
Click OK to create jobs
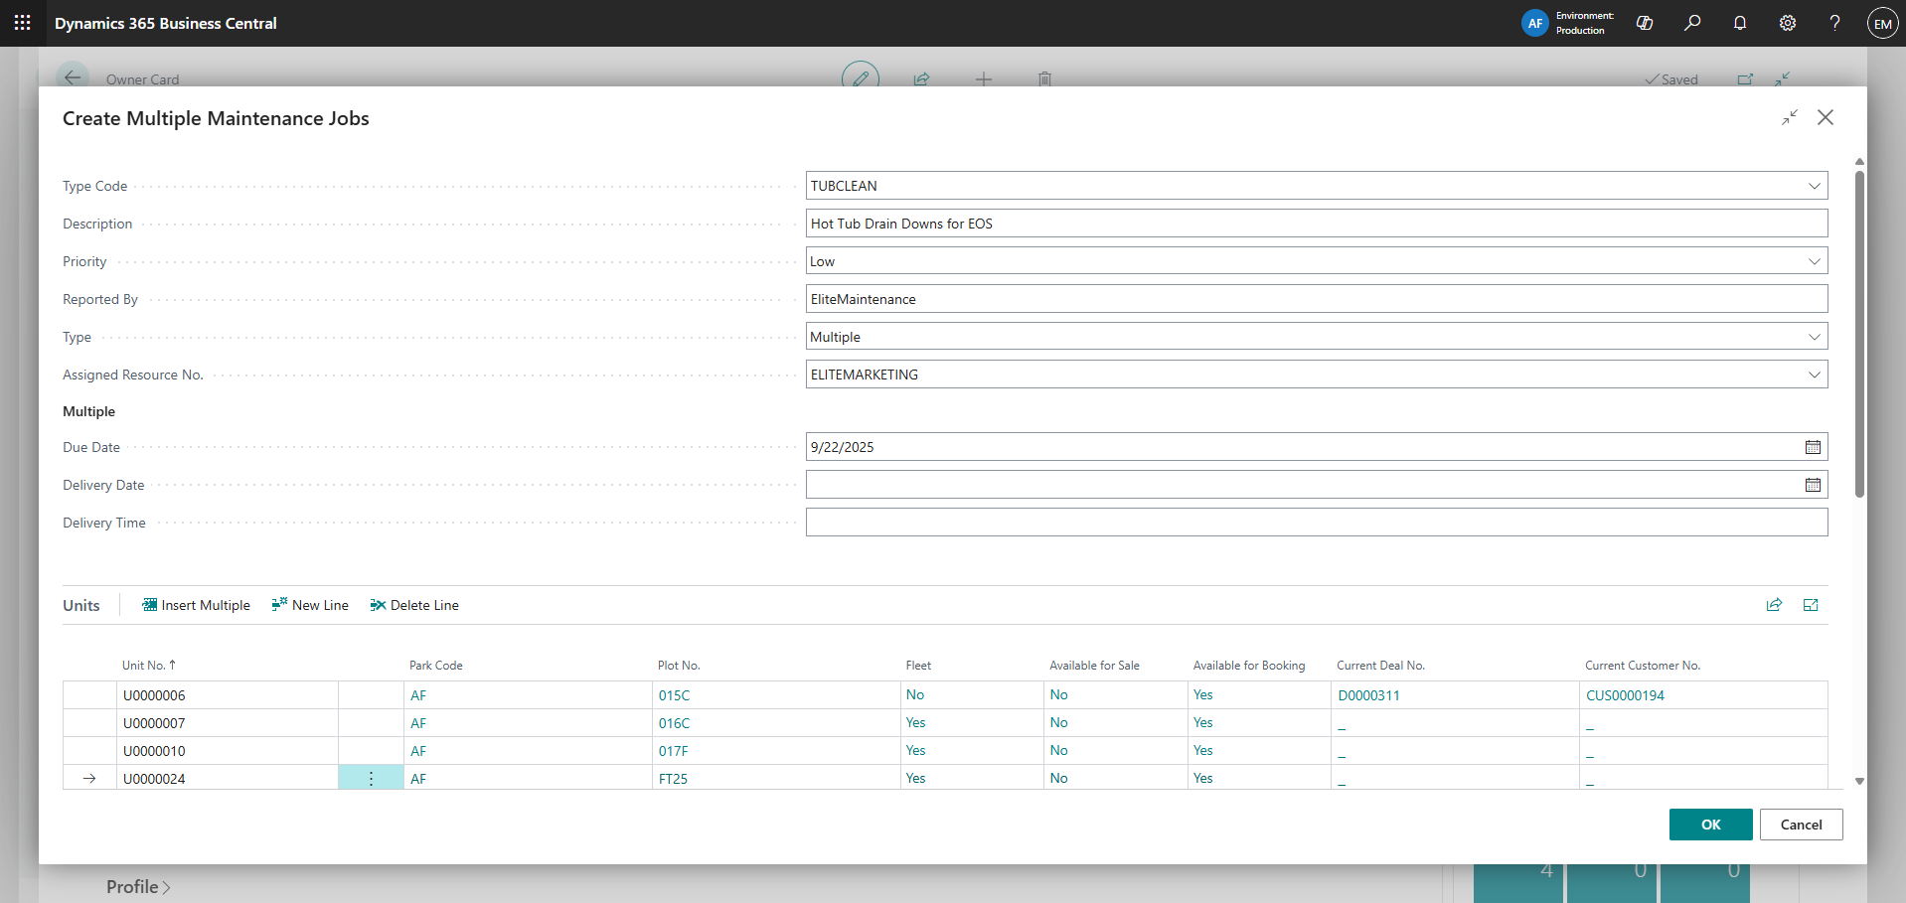pyautogui.click(x=1710, y=825)
